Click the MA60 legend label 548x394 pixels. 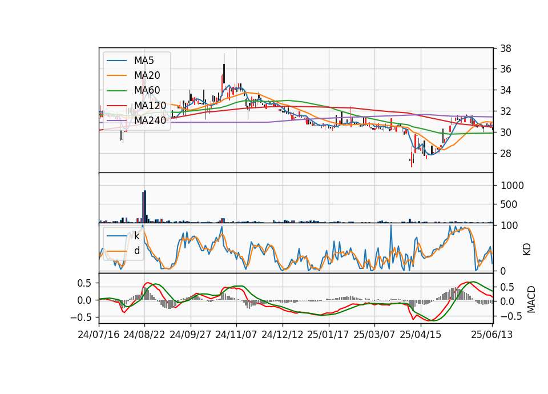click(x=147, y=90)
